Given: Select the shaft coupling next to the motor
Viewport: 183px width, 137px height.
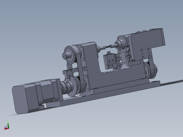Looking at the screenshot, I should click(x=64, y=87).
